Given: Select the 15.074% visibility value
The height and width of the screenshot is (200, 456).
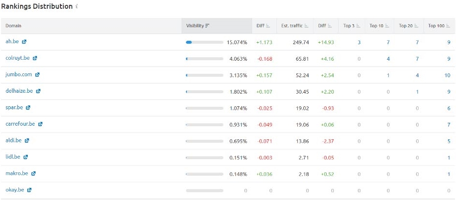Looking at the screenshot, I should pos(237,42).
